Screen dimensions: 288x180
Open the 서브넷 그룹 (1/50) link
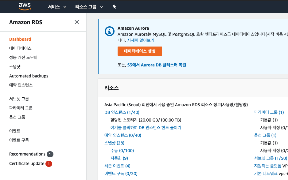pyautogui.click(x=270, y=158)
